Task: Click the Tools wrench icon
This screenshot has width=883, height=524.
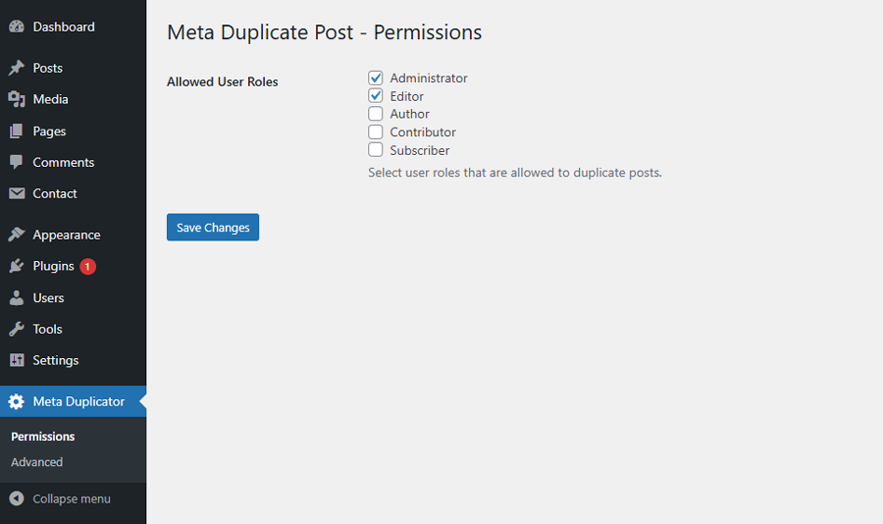Action: click(x=17, y=329)
